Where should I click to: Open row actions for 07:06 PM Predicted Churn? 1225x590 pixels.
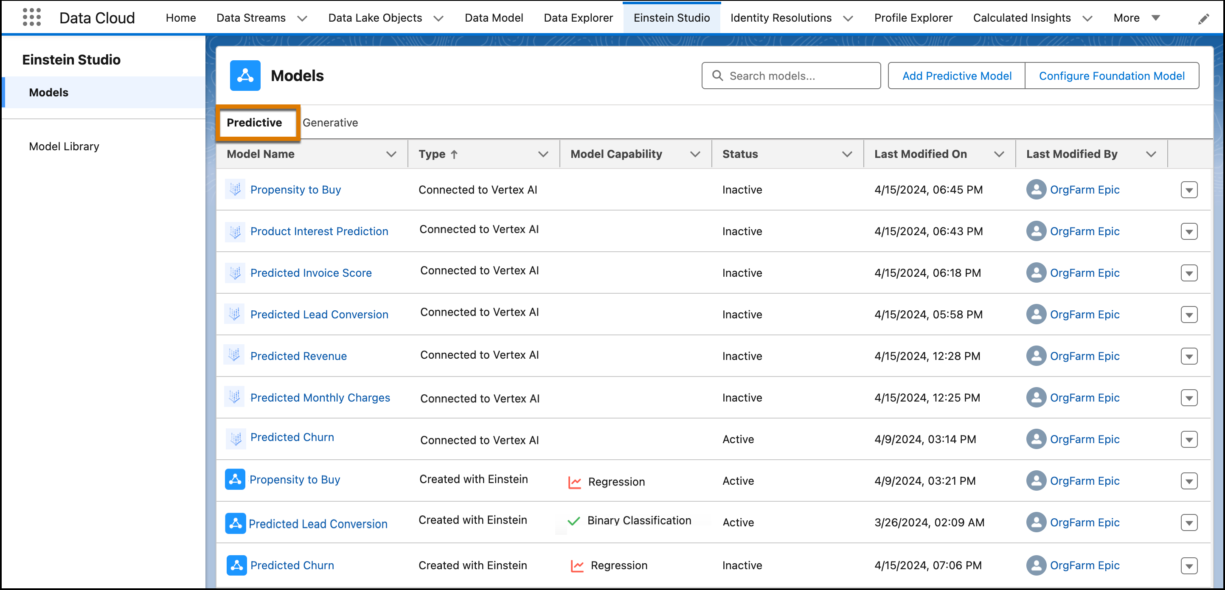coord(1189,566)
